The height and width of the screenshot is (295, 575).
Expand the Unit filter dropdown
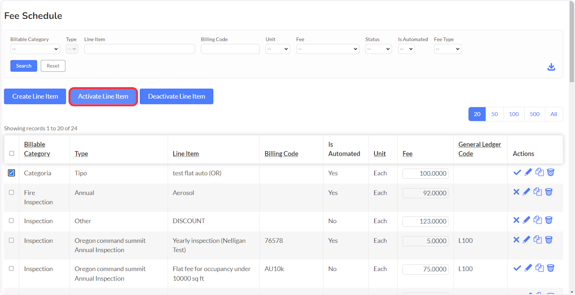pyautogui.click(x=278, y=49)
